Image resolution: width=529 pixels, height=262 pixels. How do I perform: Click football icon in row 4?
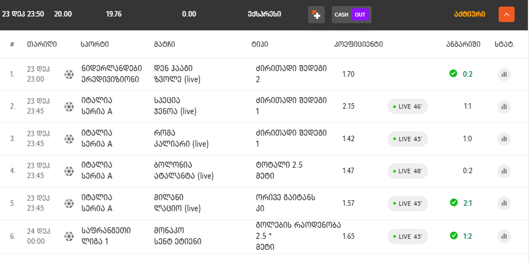[69, 171]
